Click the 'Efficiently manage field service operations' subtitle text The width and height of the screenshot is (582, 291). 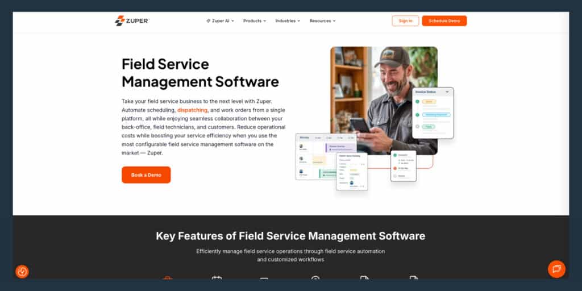290,255
